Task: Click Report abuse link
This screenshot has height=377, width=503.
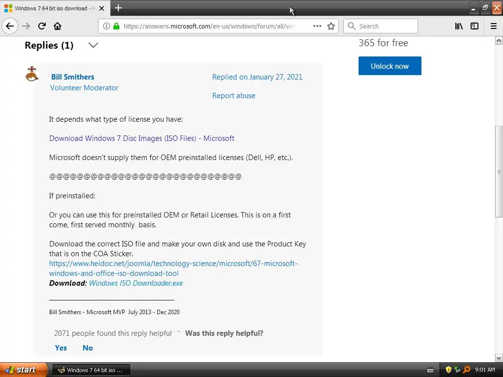Action: point(234,96)
